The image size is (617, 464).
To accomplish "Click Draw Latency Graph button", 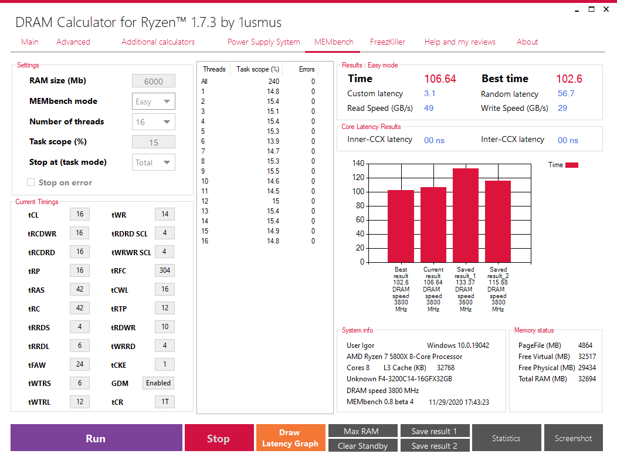I will (x=291, y=438).
